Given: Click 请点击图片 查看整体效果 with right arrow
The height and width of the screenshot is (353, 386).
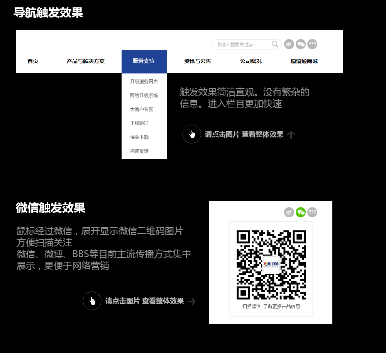Looking at the screenshot, I should [144, 301].
